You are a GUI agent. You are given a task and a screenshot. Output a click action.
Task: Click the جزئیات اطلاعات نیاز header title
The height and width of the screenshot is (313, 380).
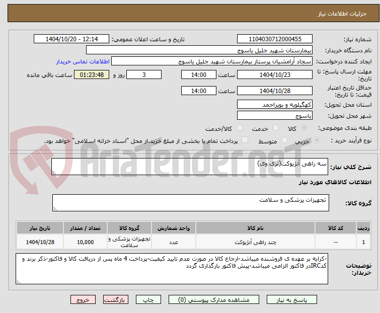click(342, 14)
